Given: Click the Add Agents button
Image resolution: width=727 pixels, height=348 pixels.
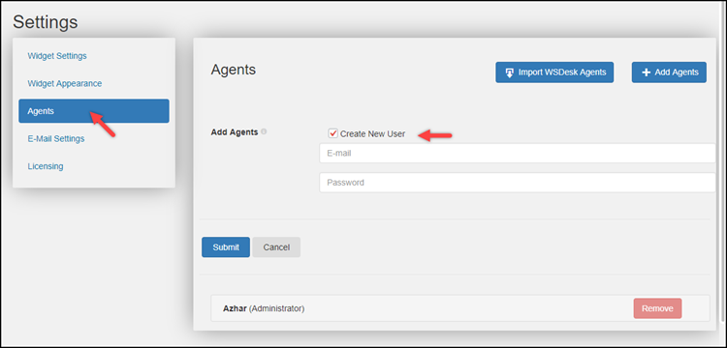Looking at the screenshot, I should pyautogui.click(x=669, y=72).
